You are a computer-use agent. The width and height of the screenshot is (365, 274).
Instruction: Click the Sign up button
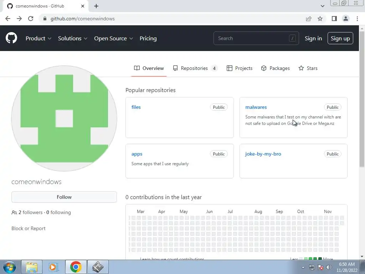[x=340, y=38]
